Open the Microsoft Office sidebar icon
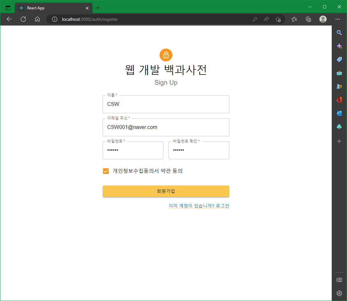The width and height of the screenshot is (347, 301). point(339,99)
